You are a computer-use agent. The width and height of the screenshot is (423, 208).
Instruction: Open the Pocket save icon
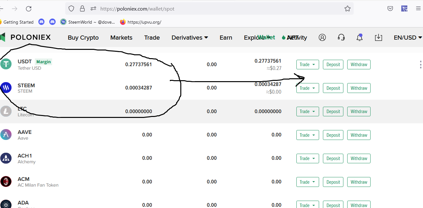click(x=390, y=9)
